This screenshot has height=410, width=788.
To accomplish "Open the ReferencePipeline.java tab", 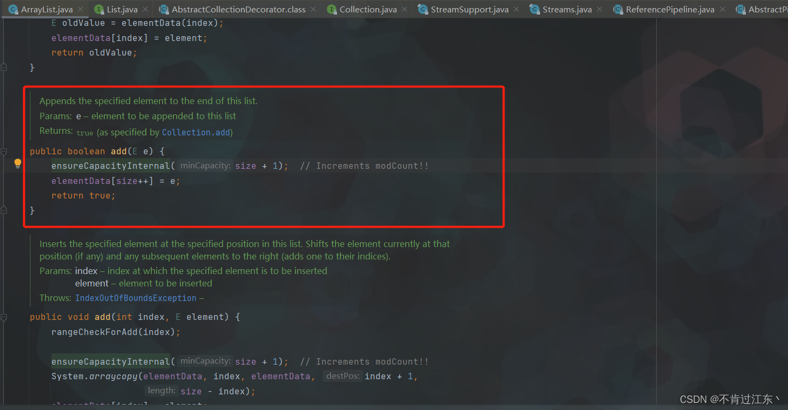I will (x=669, y=9).
